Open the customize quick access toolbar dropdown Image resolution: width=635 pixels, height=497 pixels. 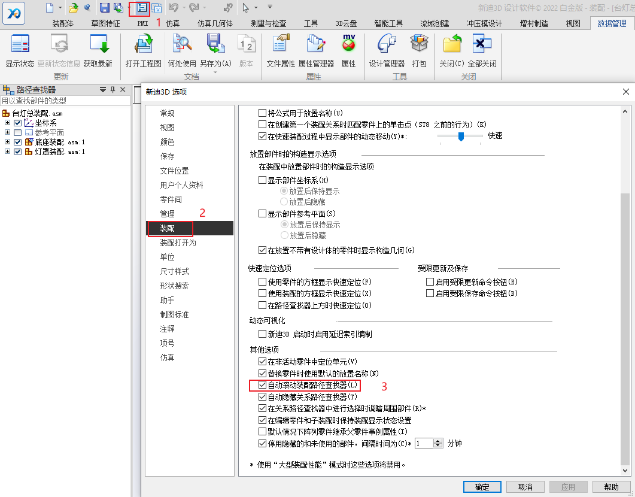point(270,7)
